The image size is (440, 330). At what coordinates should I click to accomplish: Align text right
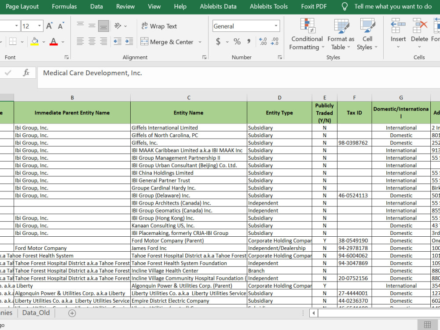[103, 41]
